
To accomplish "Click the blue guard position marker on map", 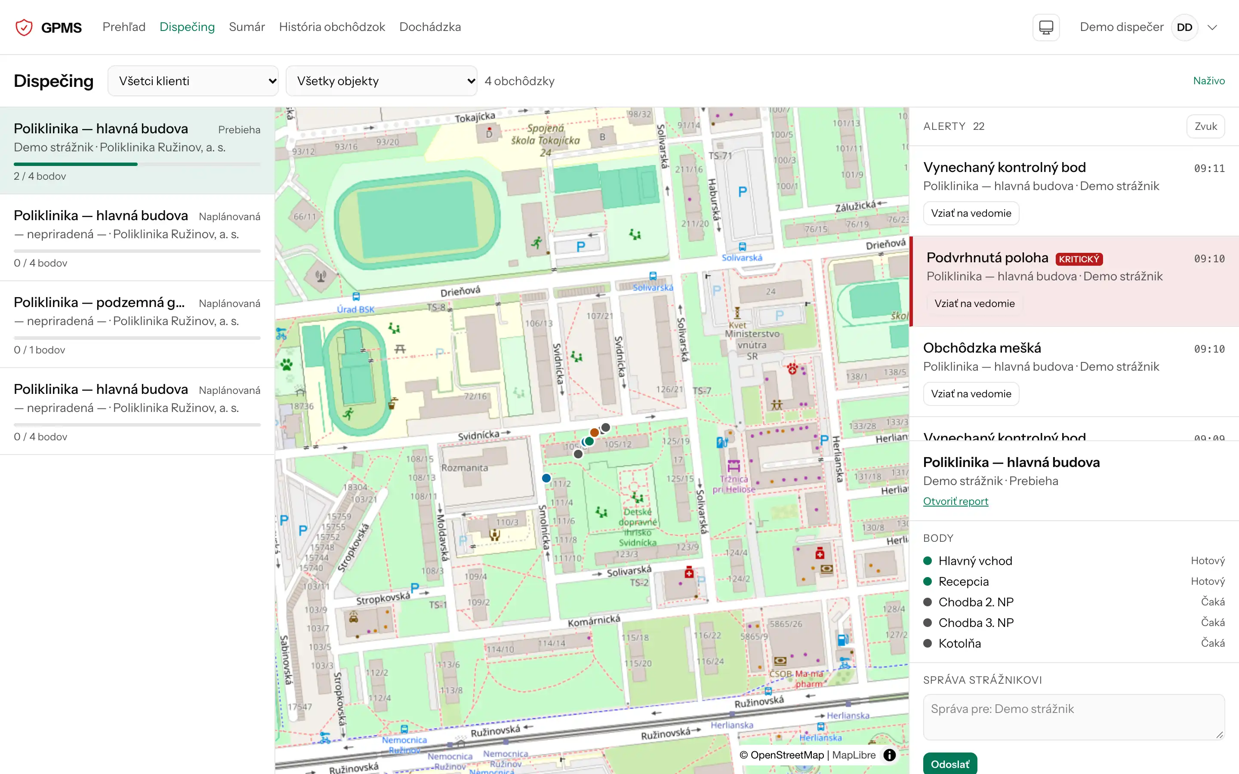I will 546,478.
